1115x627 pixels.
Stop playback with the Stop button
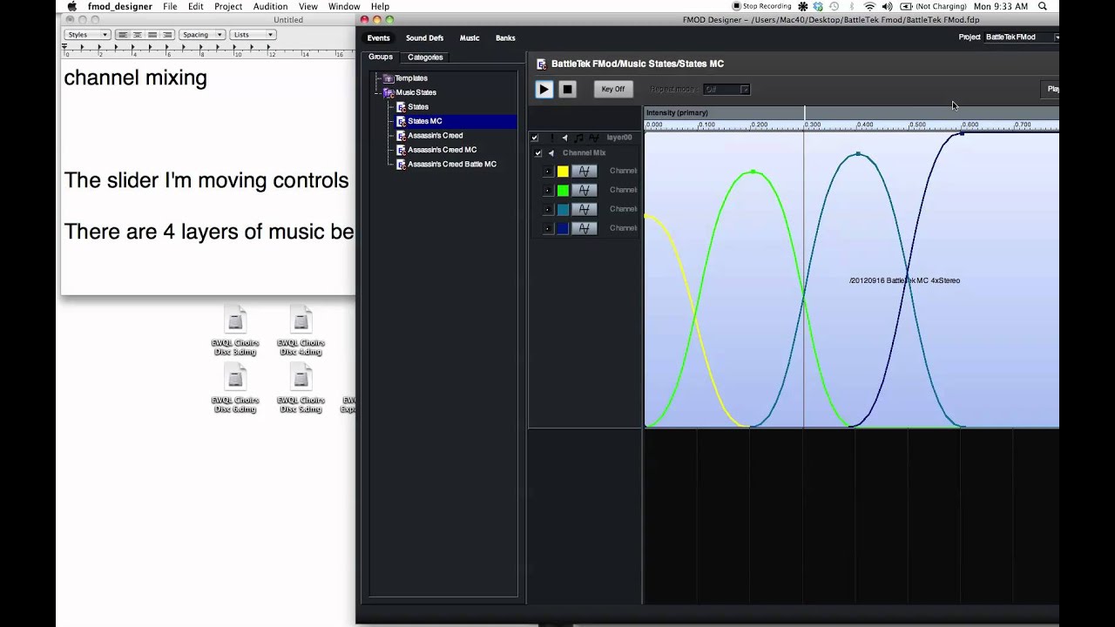[x=567, y=89]
